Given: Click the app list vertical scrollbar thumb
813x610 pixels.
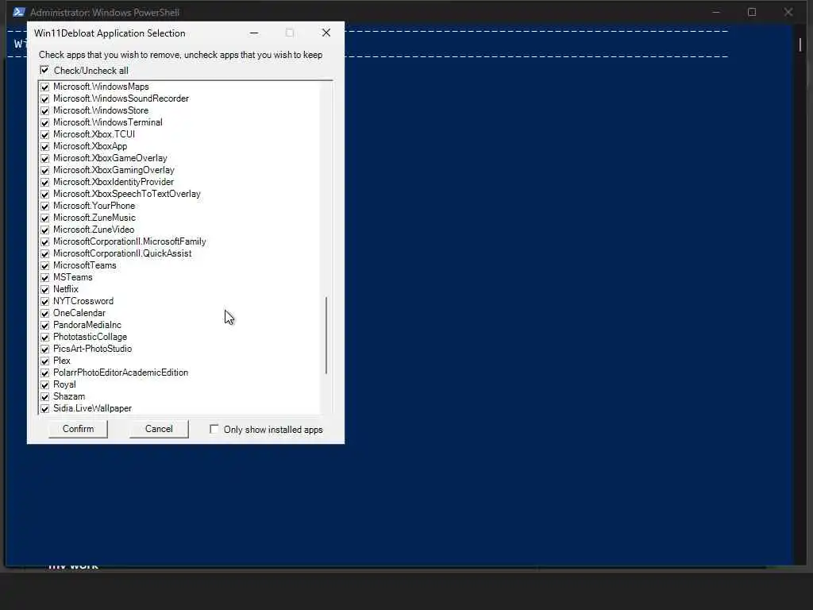Looking at the screenshot, I should coord(326,335).
